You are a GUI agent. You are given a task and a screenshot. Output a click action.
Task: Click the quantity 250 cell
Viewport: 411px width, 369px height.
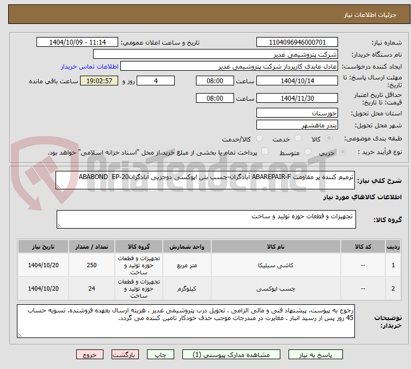point(91,265)
